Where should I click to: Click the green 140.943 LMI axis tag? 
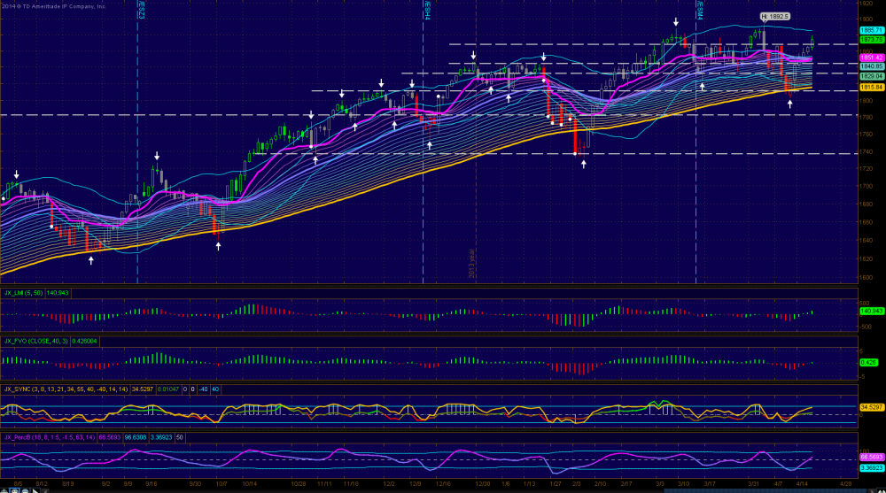(872, 311)
